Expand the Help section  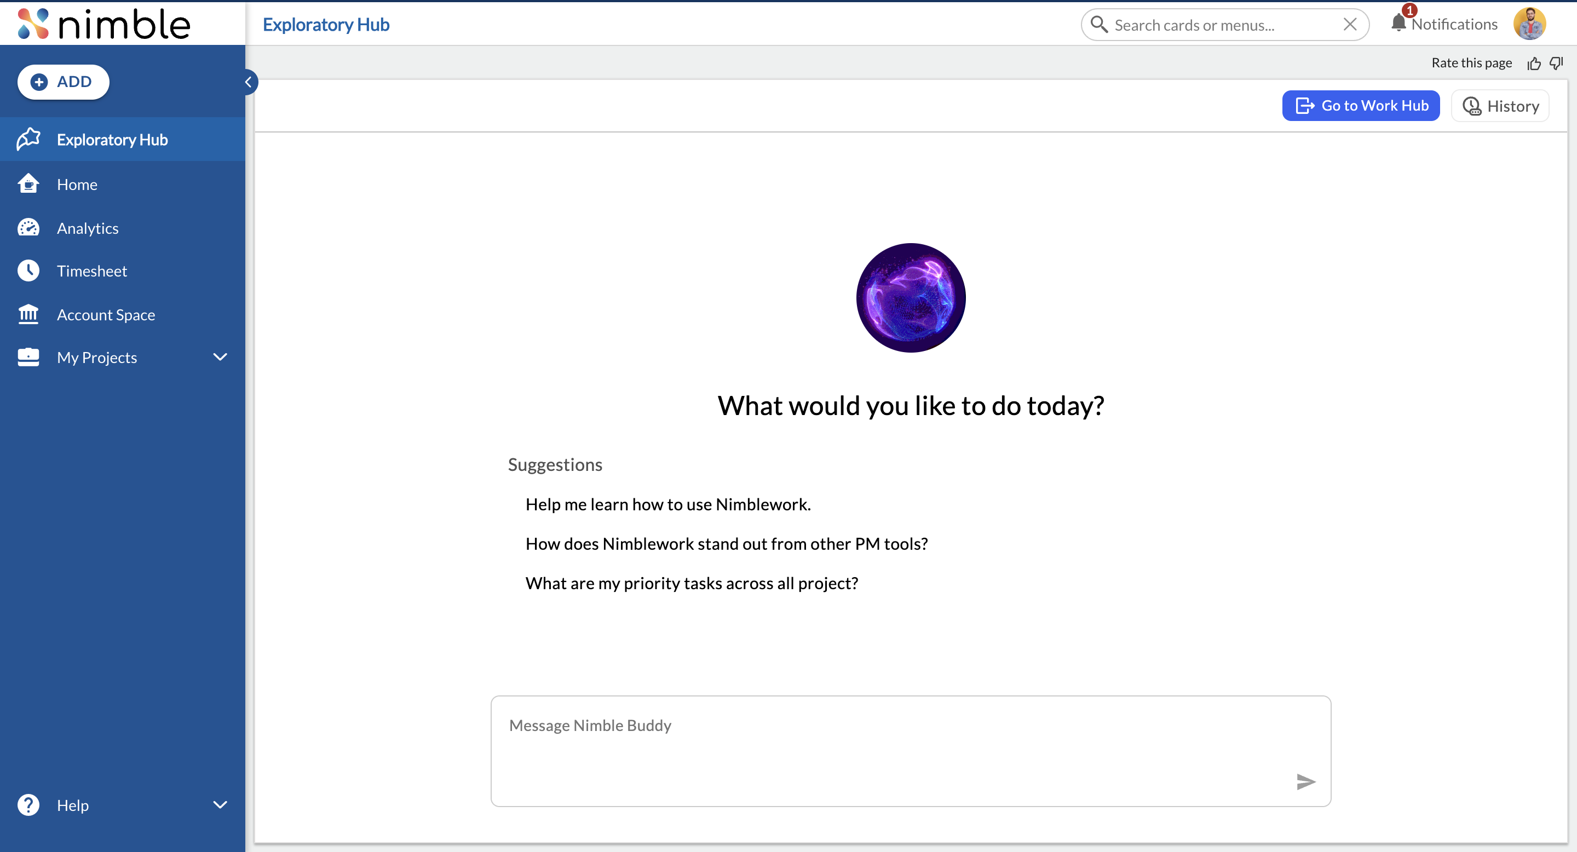pos(220,805)
